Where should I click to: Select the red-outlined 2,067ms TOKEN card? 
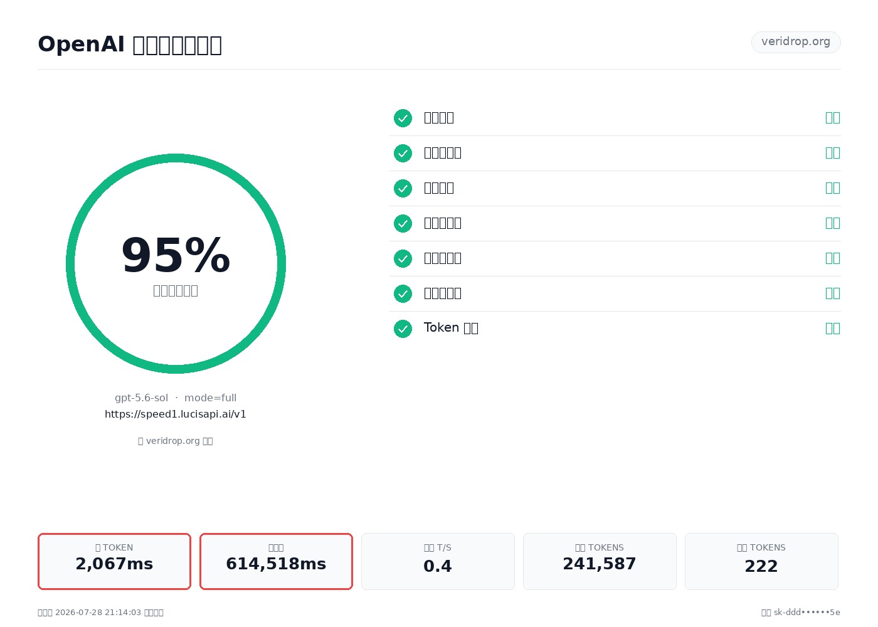[x=114, y=561]
